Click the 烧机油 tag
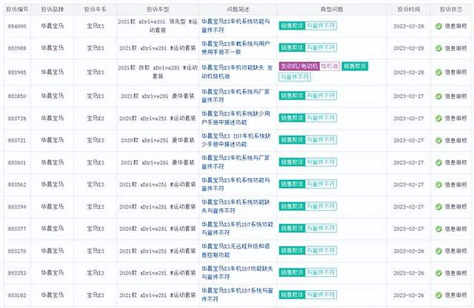 pos(330,66)
